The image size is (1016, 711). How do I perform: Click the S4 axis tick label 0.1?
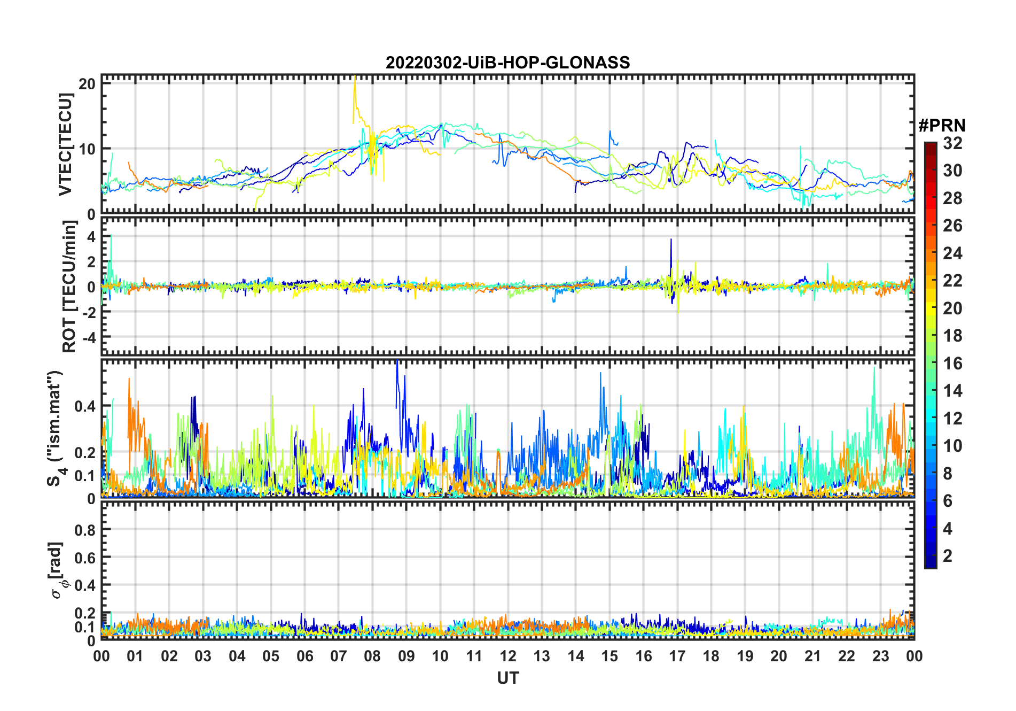[85, 475]
